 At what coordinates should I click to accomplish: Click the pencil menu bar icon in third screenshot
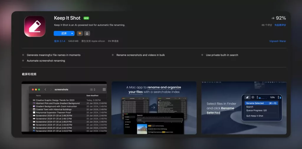[247, 97]
